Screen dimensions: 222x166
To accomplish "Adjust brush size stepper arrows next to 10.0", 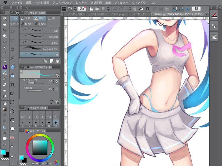I will [53, 81].
